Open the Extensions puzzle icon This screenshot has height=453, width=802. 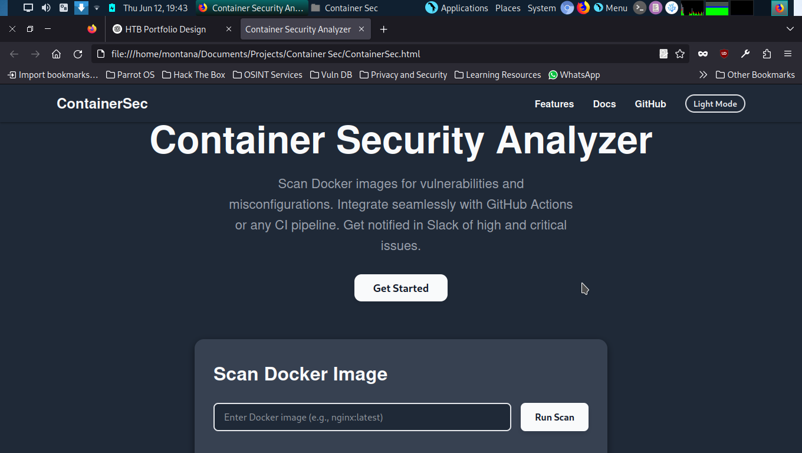[x=767, y=54]
